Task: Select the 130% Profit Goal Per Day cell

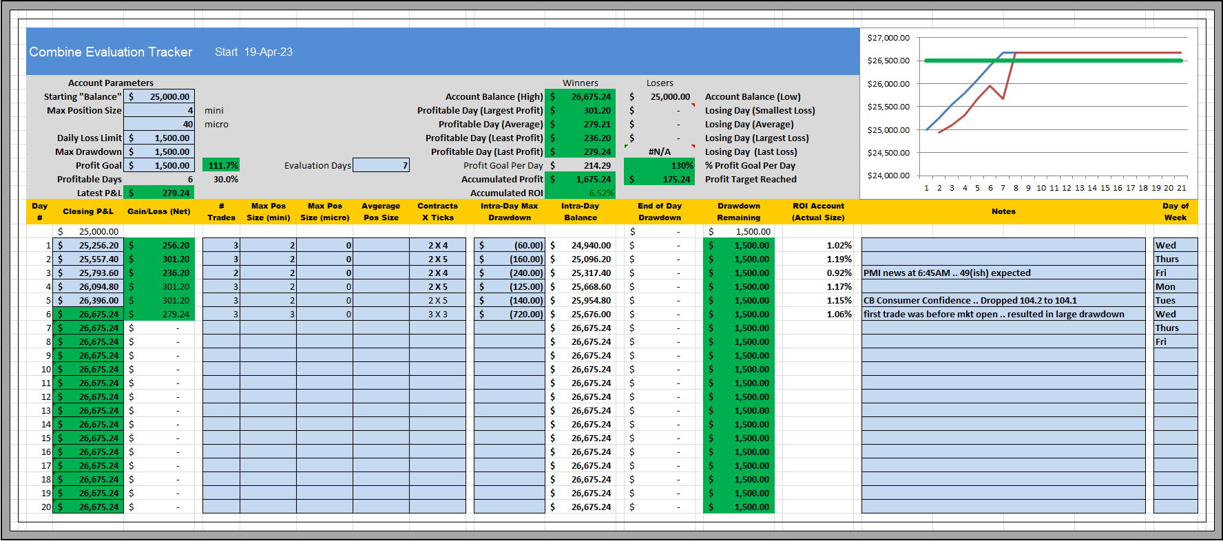Action: click(x=660, y=165)
